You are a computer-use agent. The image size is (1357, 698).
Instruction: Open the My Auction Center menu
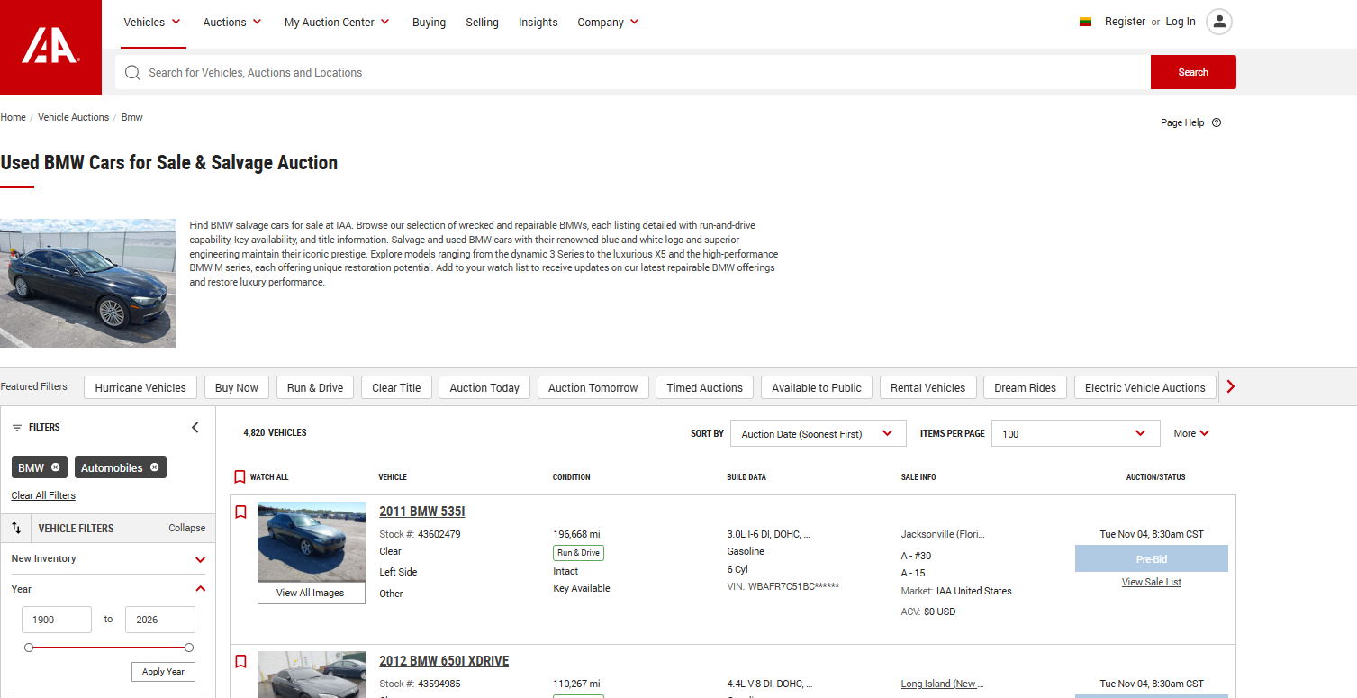(x=337, y=23)
